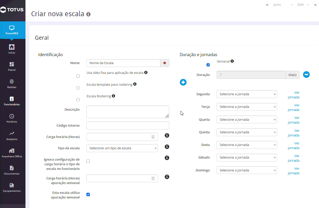Open Funcionários in the sidebar
Viewport: 319px width, 208px height.
coord(12,101)
